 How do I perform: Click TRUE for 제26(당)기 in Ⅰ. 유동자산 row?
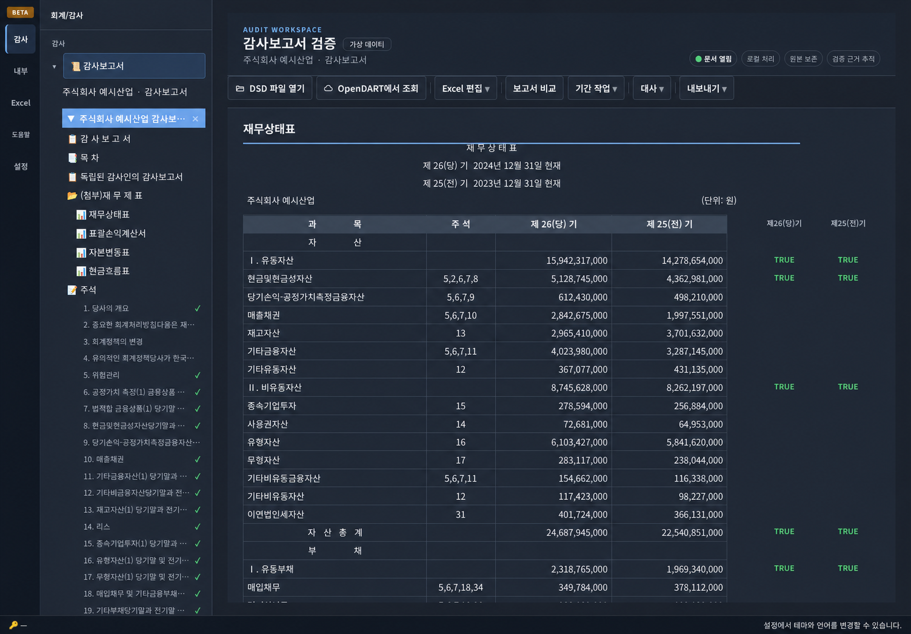pyautogui.click(x=784, y=260)
